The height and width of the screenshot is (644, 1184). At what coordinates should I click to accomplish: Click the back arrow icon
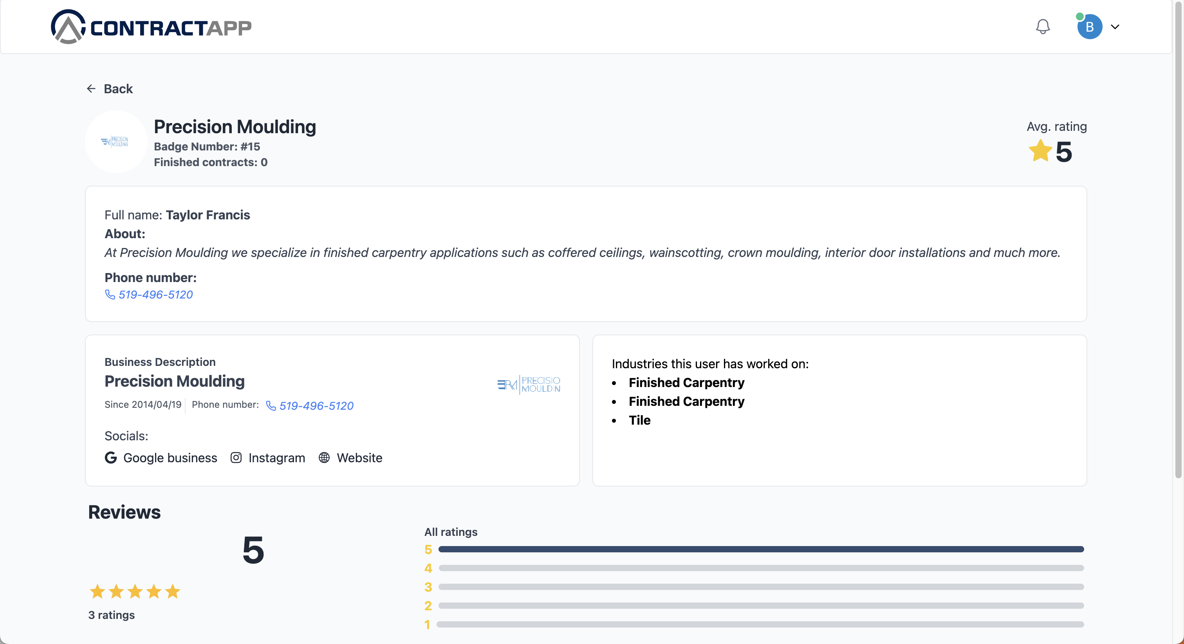(x=91, y=88)
